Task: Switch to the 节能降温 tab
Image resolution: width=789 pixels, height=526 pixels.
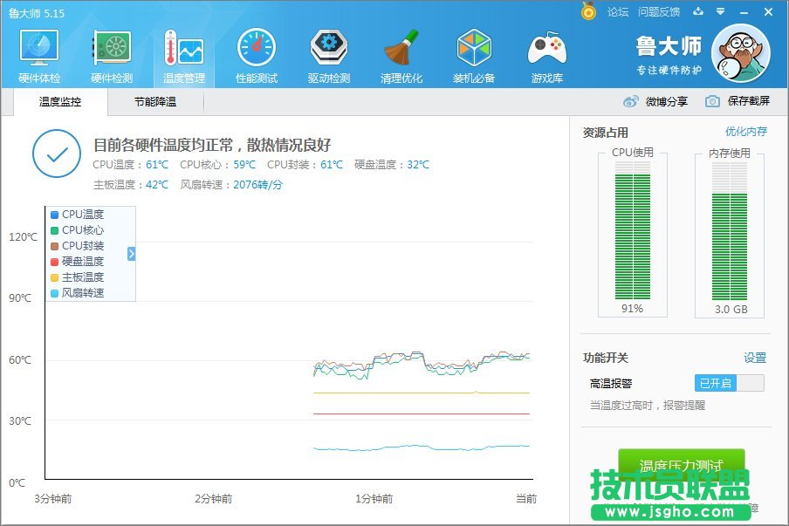Action: pyautogui.click(x=155, y=100)
